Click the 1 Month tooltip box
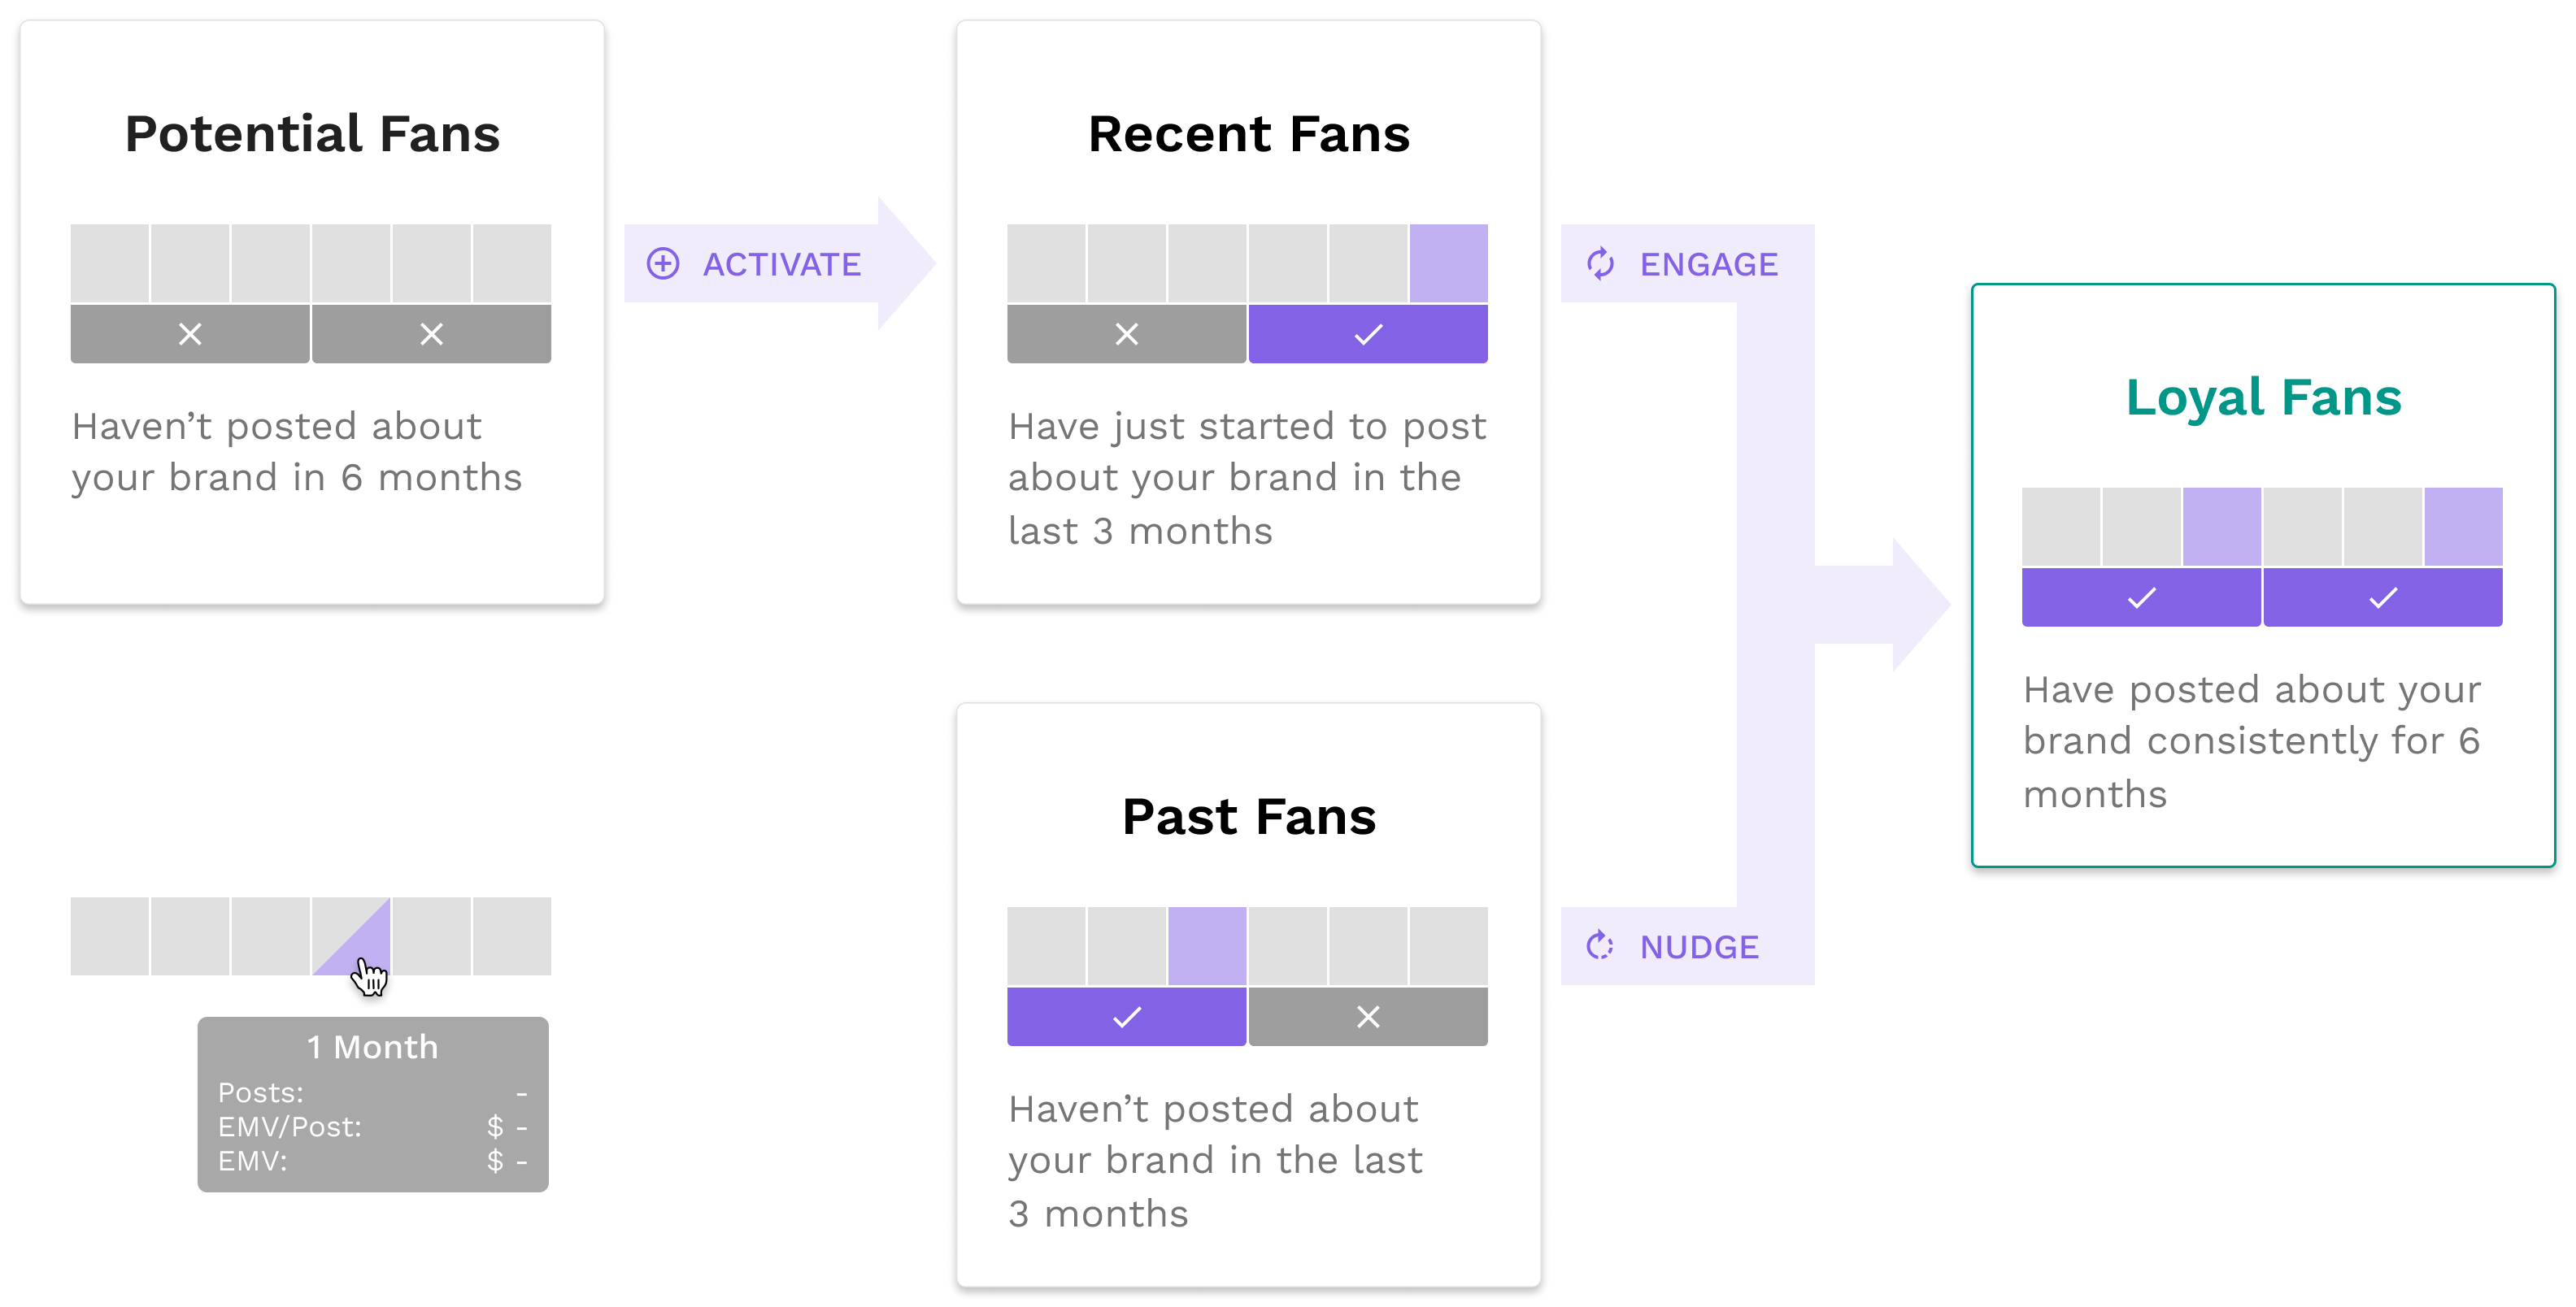Viewport: 2576px width, 1307px height. point(372,1103)
